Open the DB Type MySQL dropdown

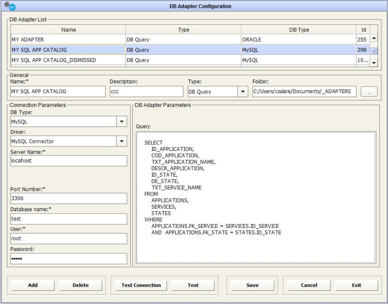pyautogui.click(x=122, y=122)
